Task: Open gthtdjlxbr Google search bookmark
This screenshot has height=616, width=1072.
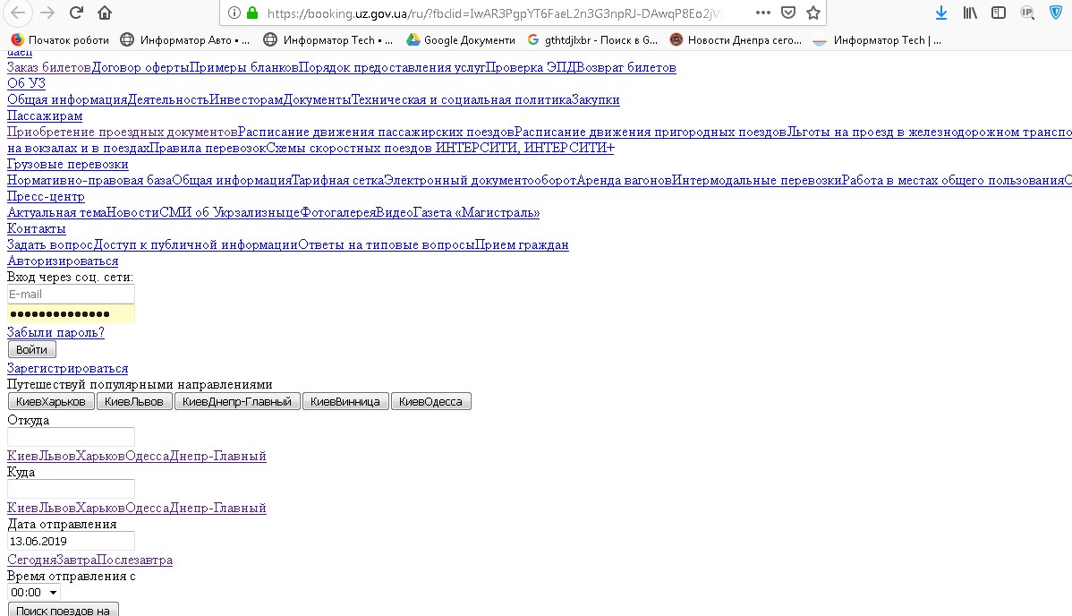Action: [592, 40]
